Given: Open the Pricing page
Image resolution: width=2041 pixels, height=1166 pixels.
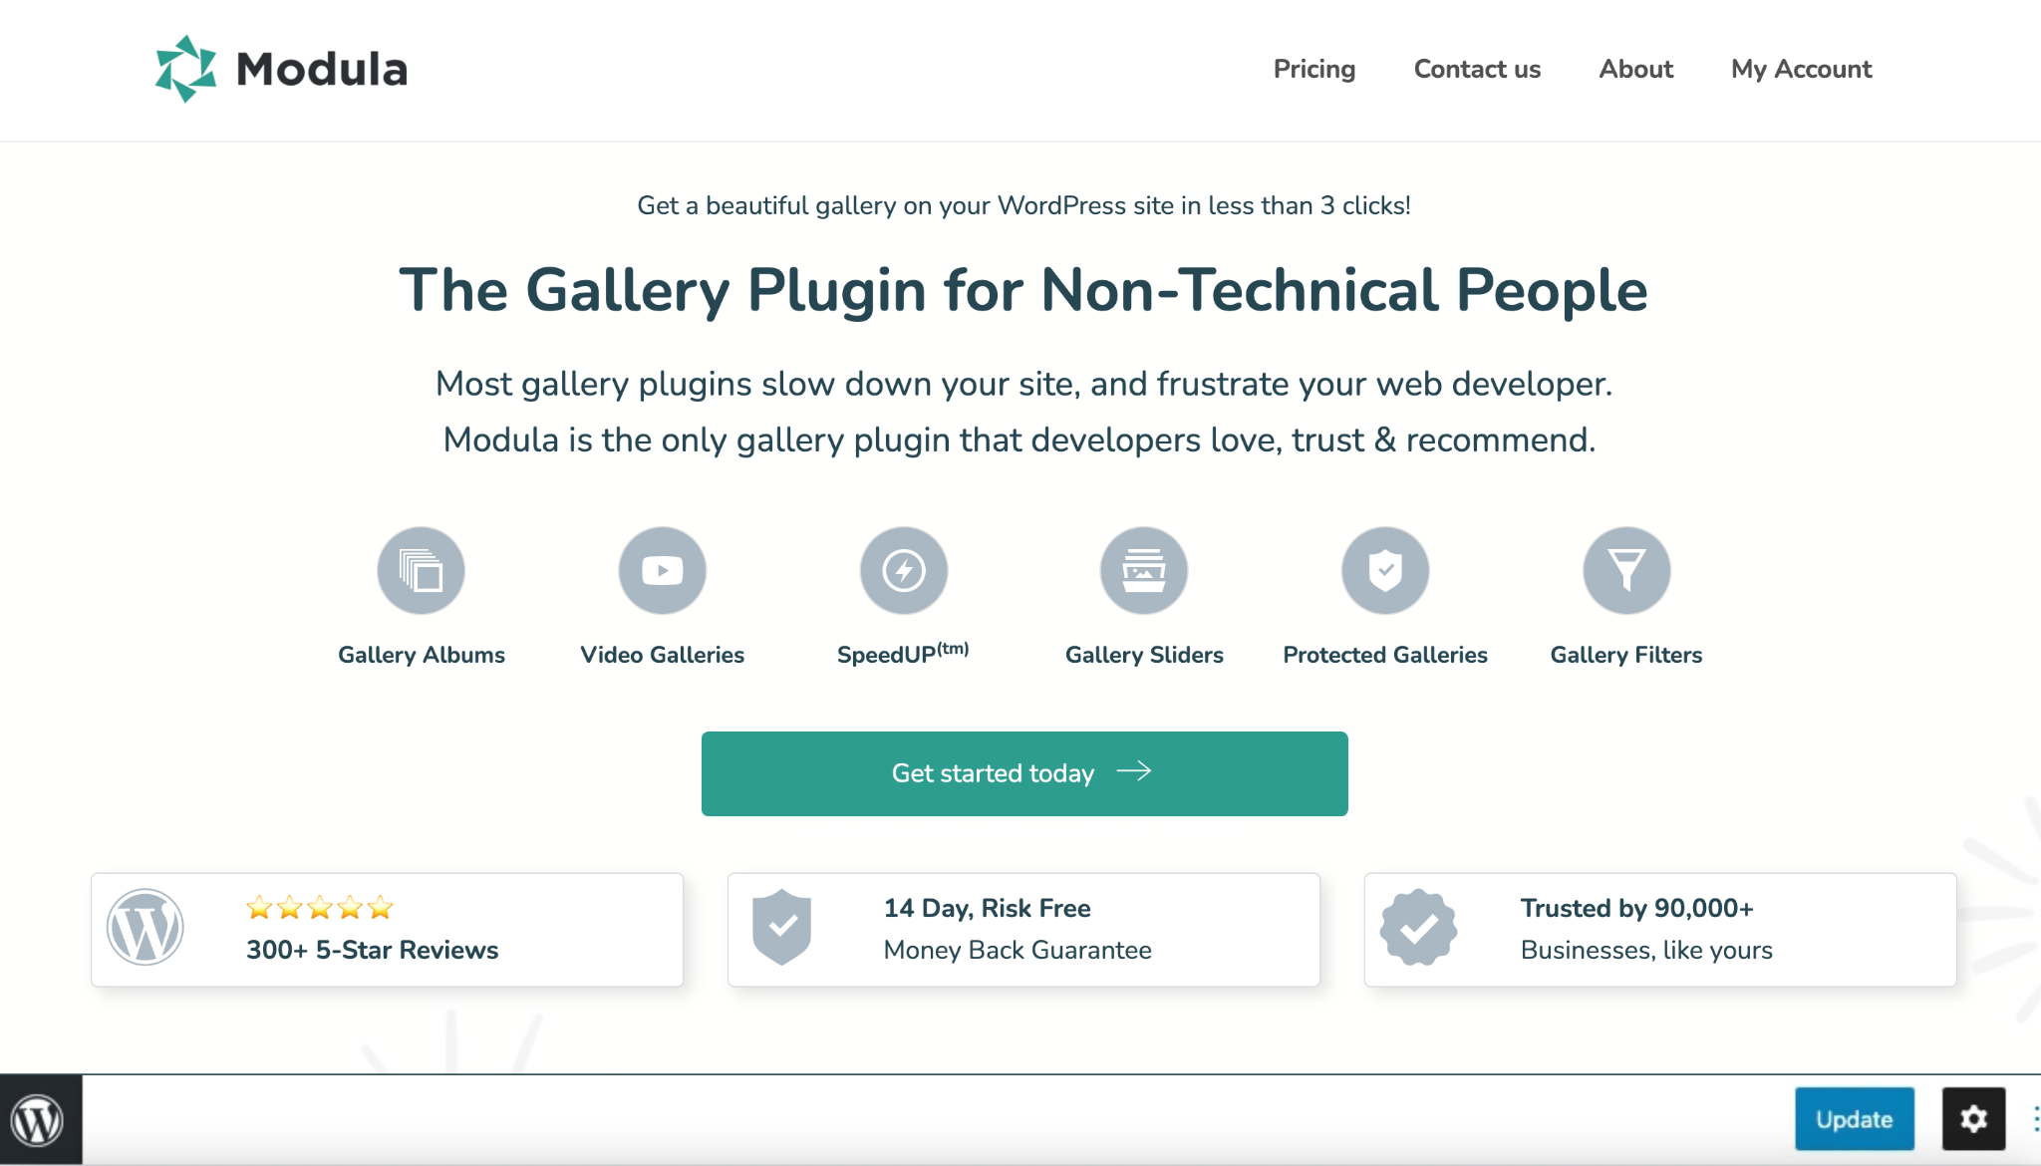Looking at the screenshot, I should 1314,69.
